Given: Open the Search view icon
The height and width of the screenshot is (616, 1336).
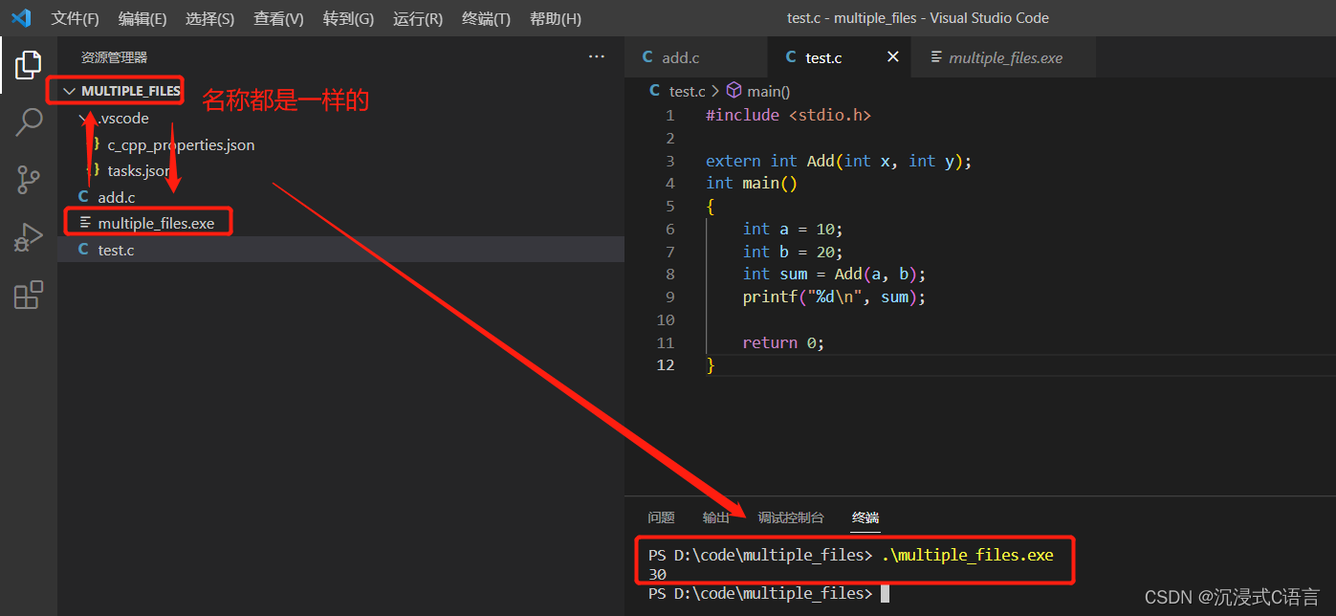Looking at the screenshot, I should 29,122.
